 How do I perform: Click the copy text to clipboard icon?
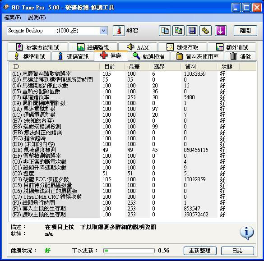click(x=165, y=31)
